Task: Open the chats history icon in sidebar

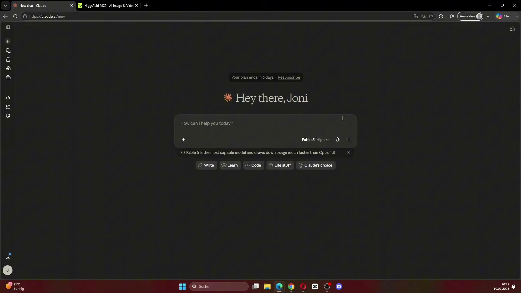Action: 8,50
